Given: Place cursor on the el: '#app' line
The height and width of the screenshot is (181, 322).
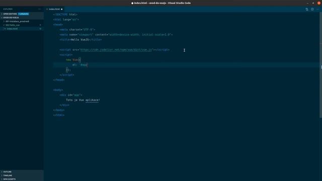Looking at the screenshot, I should pos(80,65).
